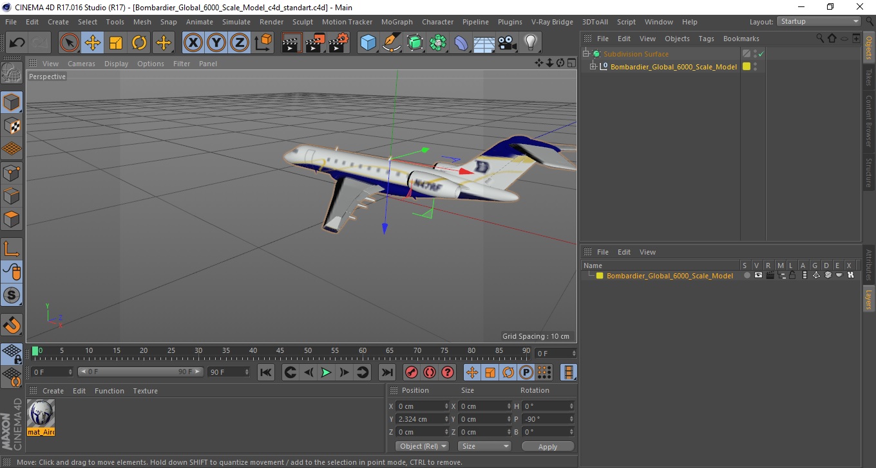Open the Layout dropdown showing Startup
The height and width of the screenshot is (468, 876).
819,21
